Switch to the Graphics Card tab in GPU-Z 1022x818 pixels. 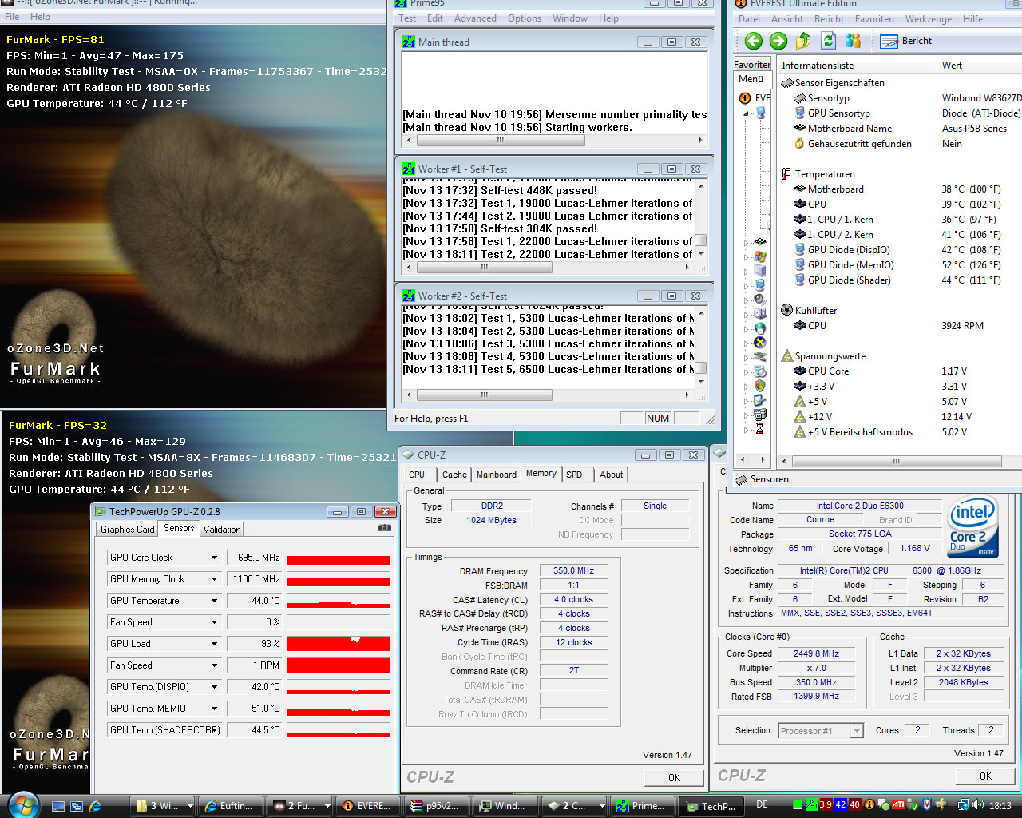127,530
